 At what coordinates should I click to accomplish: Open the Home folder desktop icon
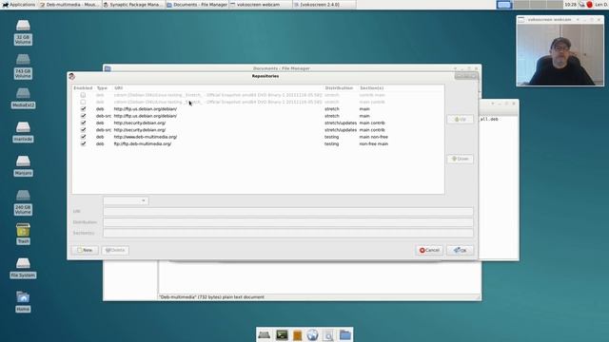click(23, 301)
